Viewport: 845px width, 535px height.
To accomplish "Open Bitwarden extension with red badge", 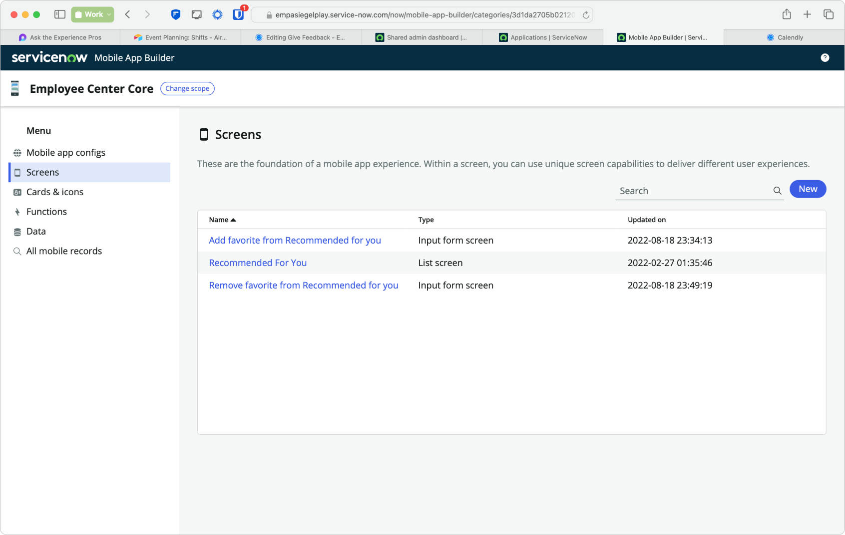I will click(239, 14).
